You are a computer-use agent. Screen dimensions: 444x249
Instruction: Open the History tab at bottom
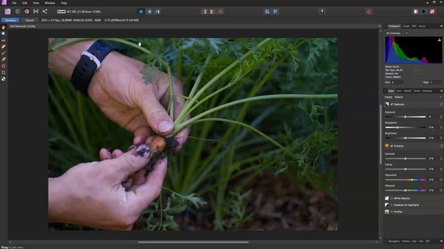click(406, 241)
